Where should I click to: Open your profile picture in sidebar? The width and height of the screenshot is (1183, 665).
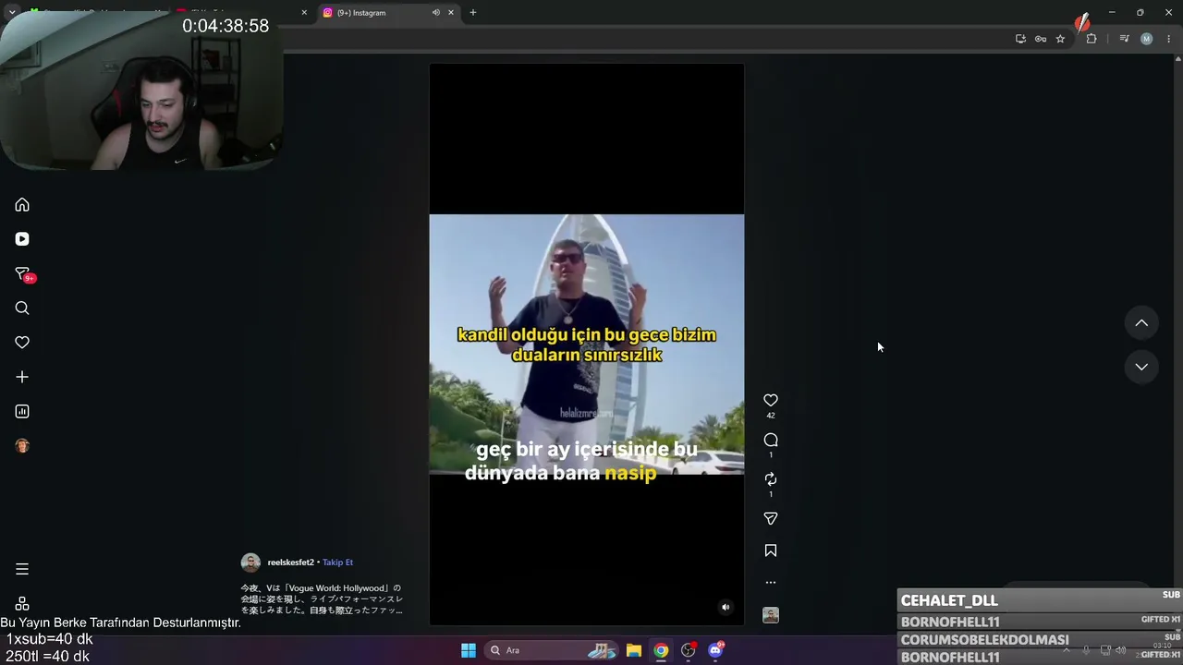coord(22,446)
